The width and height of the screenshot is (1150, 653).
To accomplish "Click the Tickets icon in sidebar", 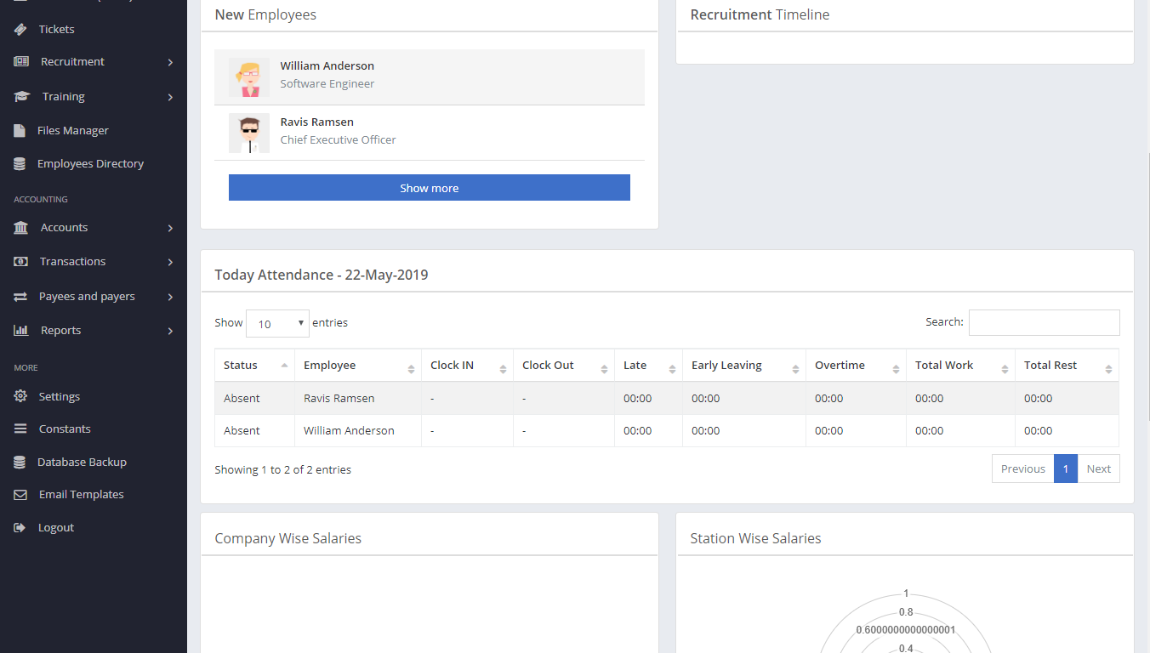I will point(20,29).
